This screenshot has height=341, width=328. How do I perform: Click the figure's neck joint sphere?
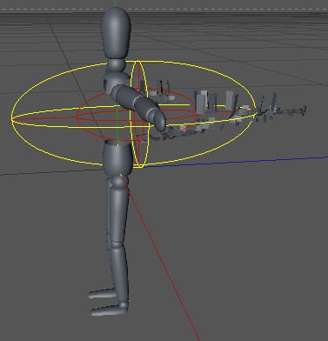click(117, 65)
